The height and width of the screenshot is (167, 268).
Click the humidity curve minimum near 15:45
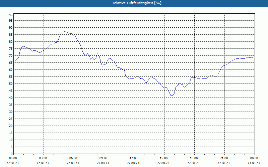[x=171, y=96]
